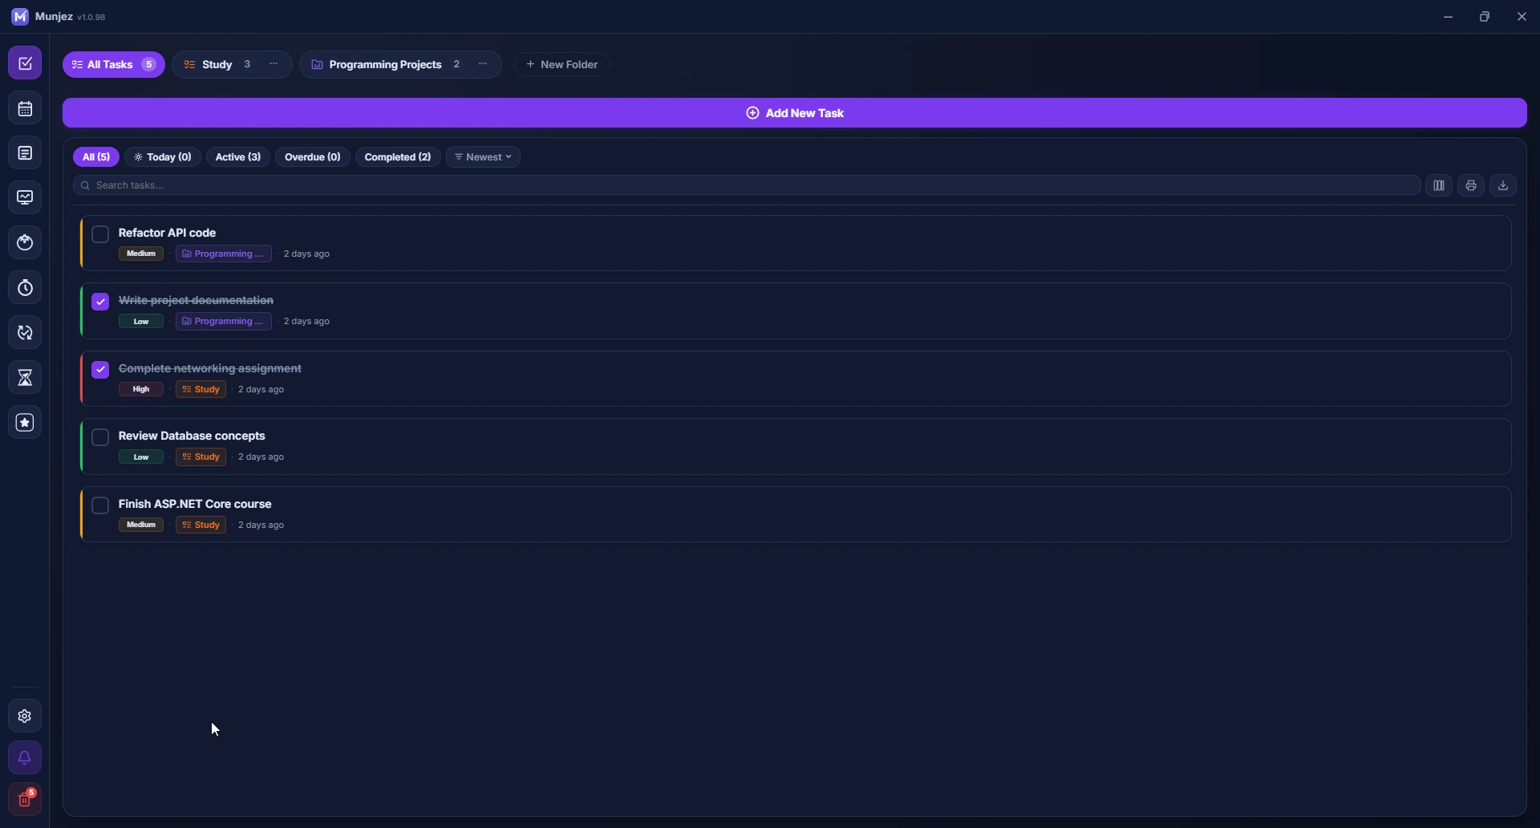Open Settings gear in sidebar
Viewport: 1540px width, 828px height.
click(x=25, y=716)
